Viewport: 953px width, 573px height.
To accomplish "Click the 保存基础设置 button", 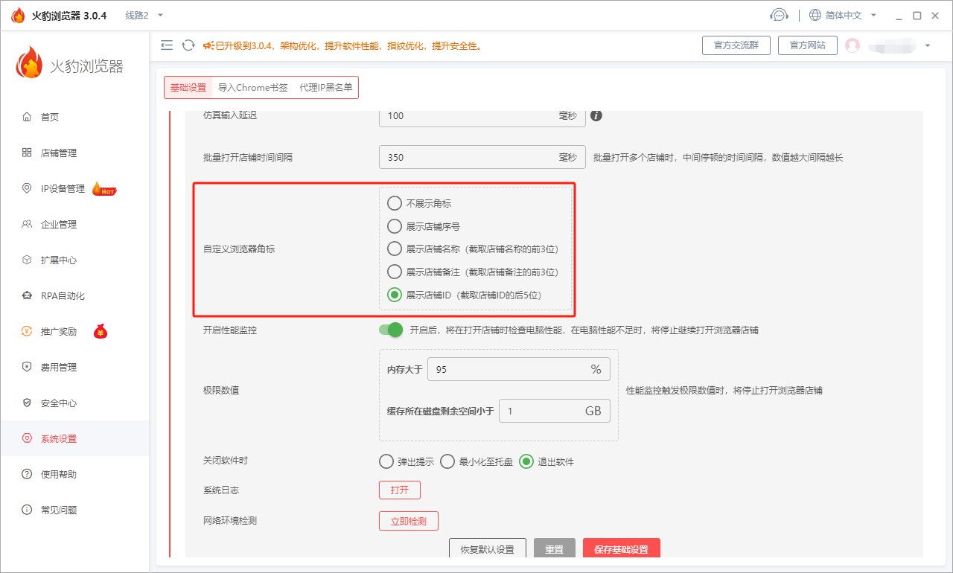I will 621,548.
